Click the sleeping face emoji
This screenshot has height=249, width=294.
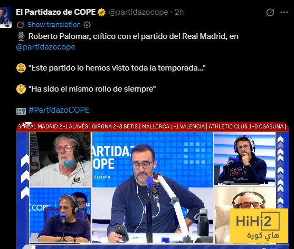[x=21, y=89]
